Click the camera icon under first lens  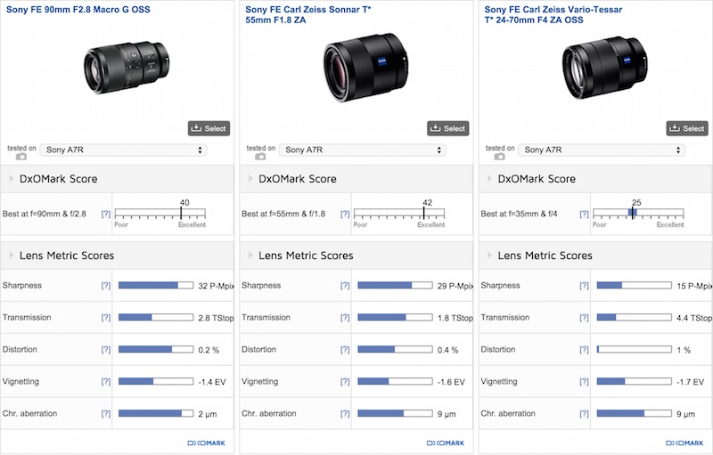[22, 156]
